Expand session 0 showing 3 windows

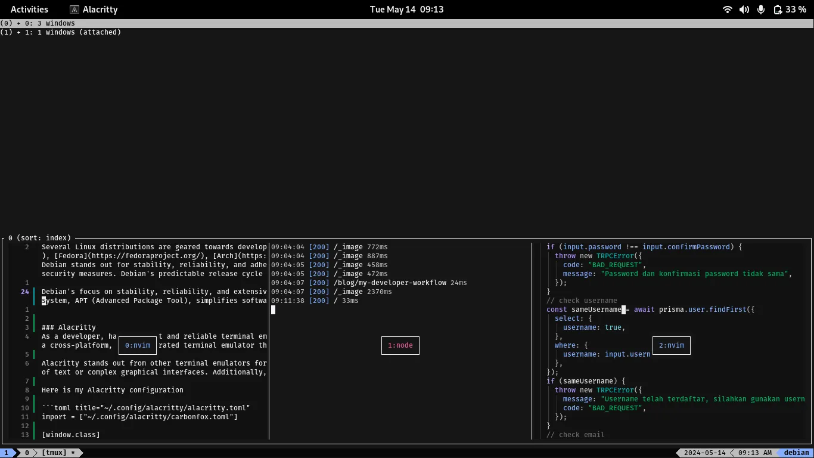click(x=37, y=23)
